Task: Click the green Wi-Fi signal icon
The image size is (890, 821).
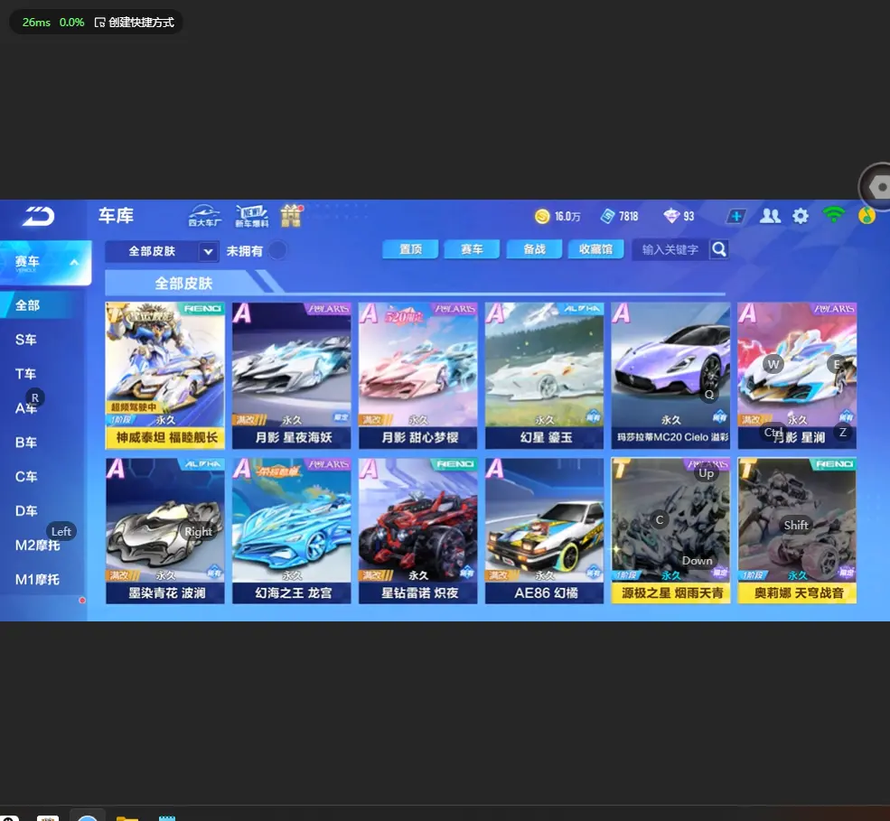Action: click(833, 214)
